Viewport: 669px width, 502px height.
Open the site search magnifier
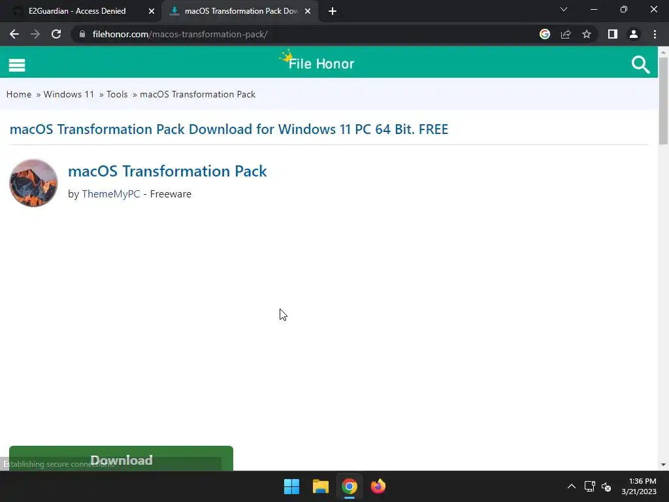click(640, 65)
